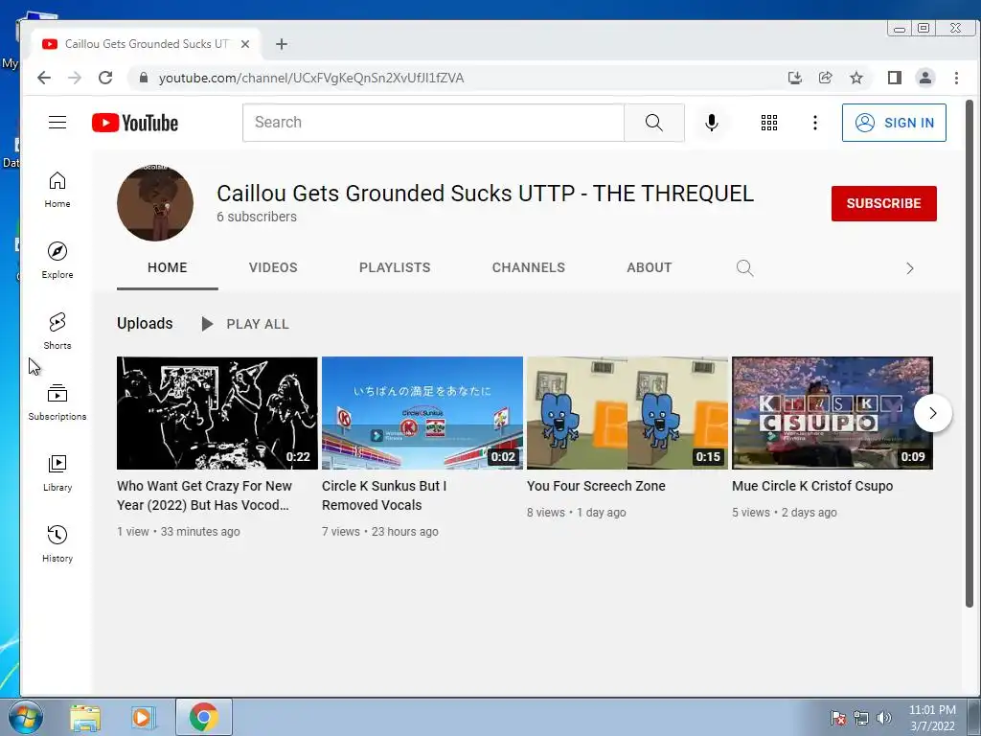Show more channel tabs with arrow
Image resolution: width=981 pixels, height=736 pixels.
coord(910,268)
